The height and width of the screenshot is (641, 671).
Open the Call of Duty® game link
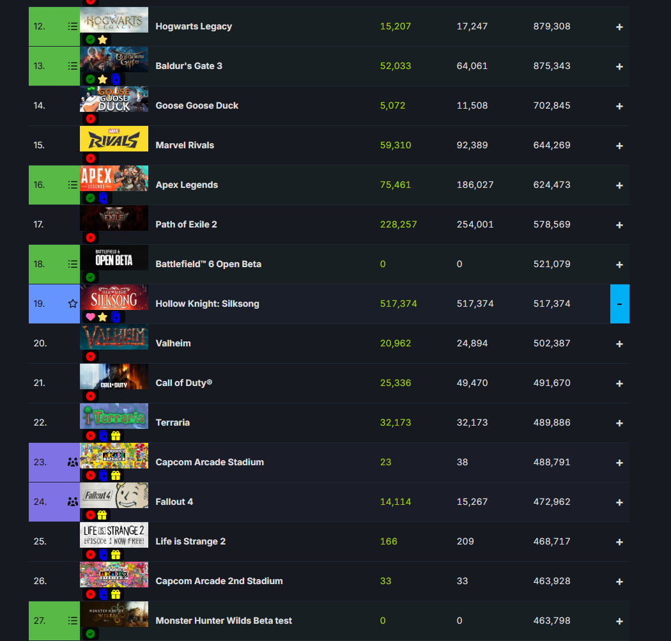pyautogui.click(x=183, y=383)
